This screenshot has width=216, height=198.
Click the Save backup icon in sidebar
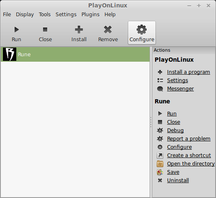point(160,172)
